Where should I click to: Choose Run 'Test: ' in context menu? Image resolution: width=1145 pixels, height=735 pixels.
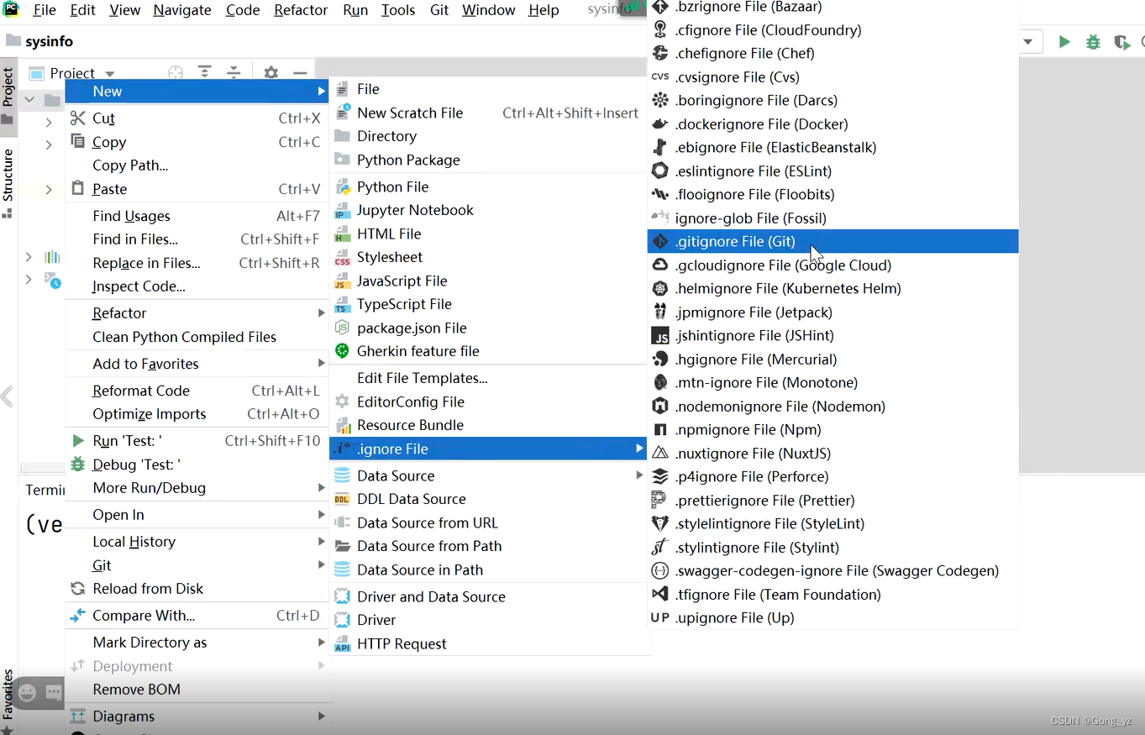click(x=197, y=441)
